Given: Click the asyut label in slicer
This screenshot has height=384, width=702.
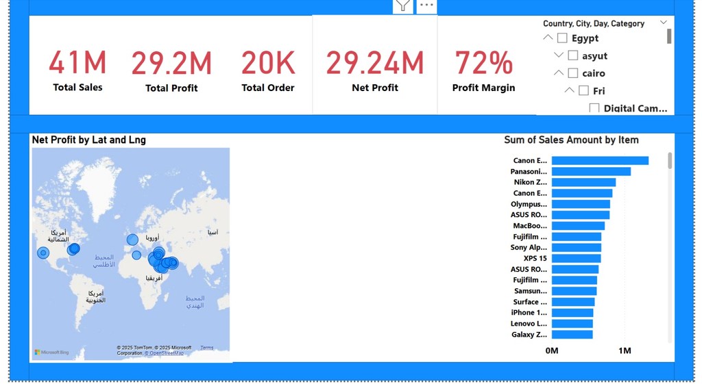Looking at the screenshot, I should point(594,56).
